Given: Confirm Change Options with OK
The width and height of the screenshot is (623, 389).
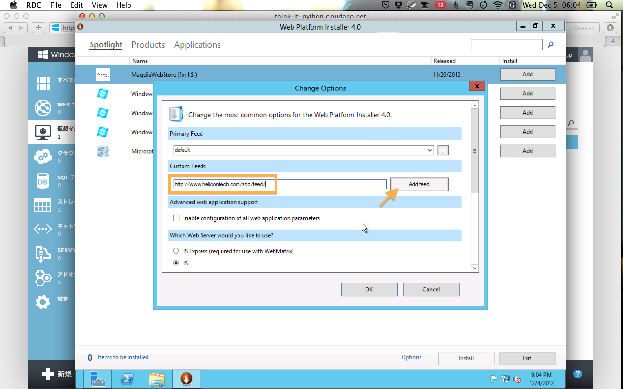Looking at the screenshot, I should pyautogui.click(x=369, y=289).
